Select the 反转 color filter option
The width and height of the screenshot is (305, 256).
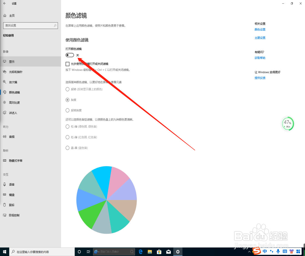point(67,89)
